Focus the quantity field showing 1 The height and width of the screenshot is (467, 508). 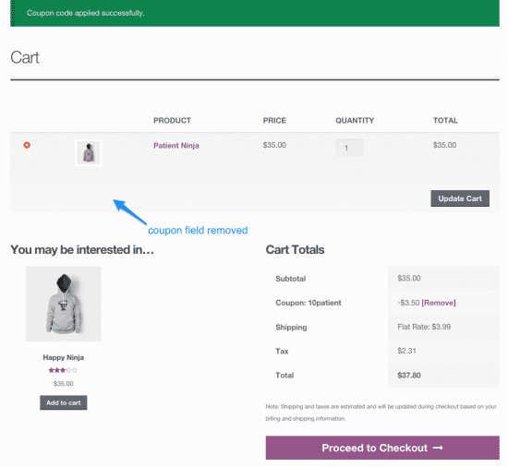click(350, 148)
